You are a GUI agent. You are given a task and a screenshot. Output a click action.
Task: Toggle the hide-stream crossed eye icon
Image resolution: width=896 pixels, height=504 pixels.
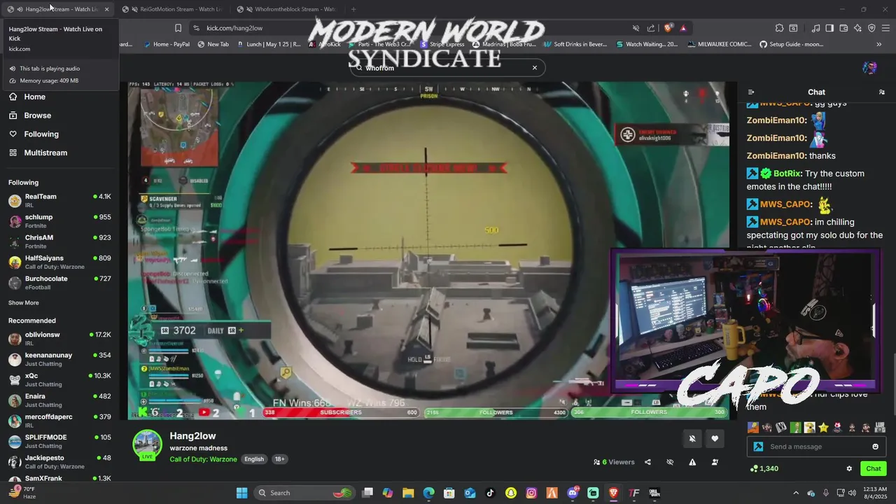click(670, 462)
